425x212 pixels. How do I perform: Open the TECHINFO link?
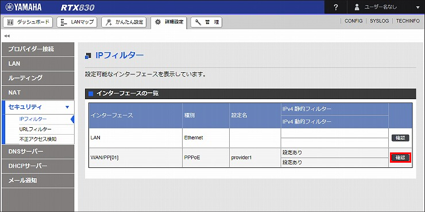[408, 21]
